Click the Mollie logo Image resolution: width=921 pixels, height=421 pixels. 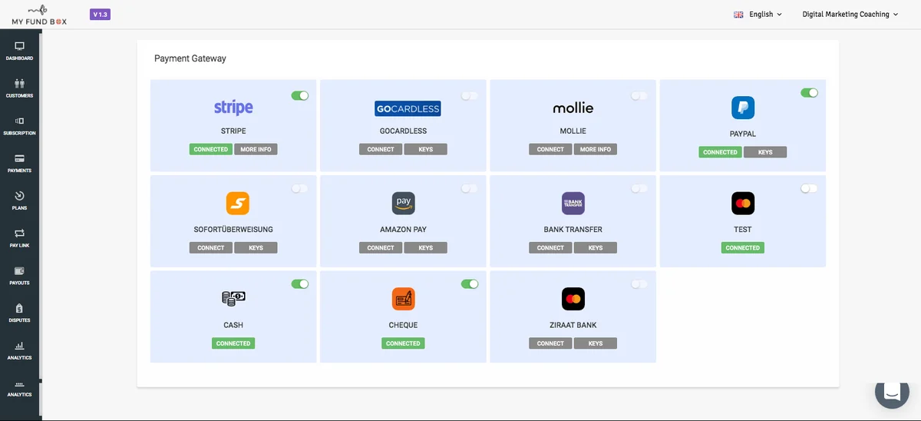click(x=573, y=108)
